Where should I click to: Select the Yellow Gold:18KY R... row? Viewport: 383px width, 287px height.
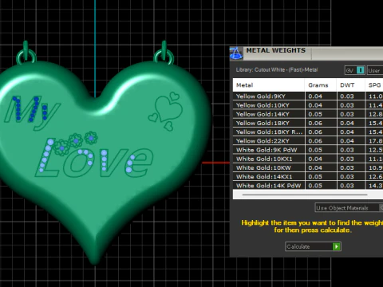tap(308, 132)
